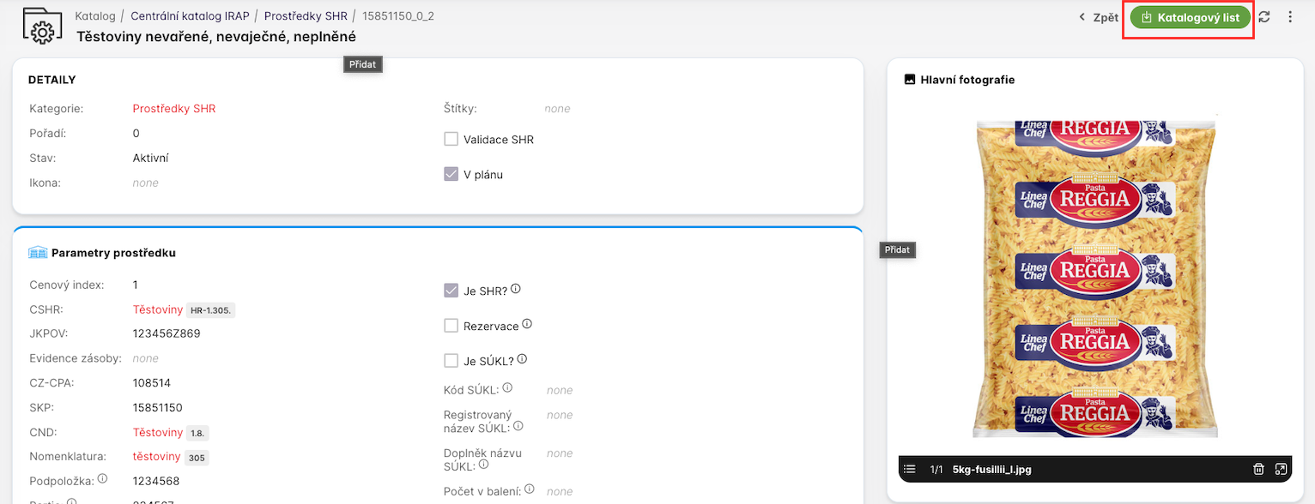This screenshot has width=1315, height=504.
Task: Toggle the Je SÚKL? checkbox
Action: coord(451,361)
